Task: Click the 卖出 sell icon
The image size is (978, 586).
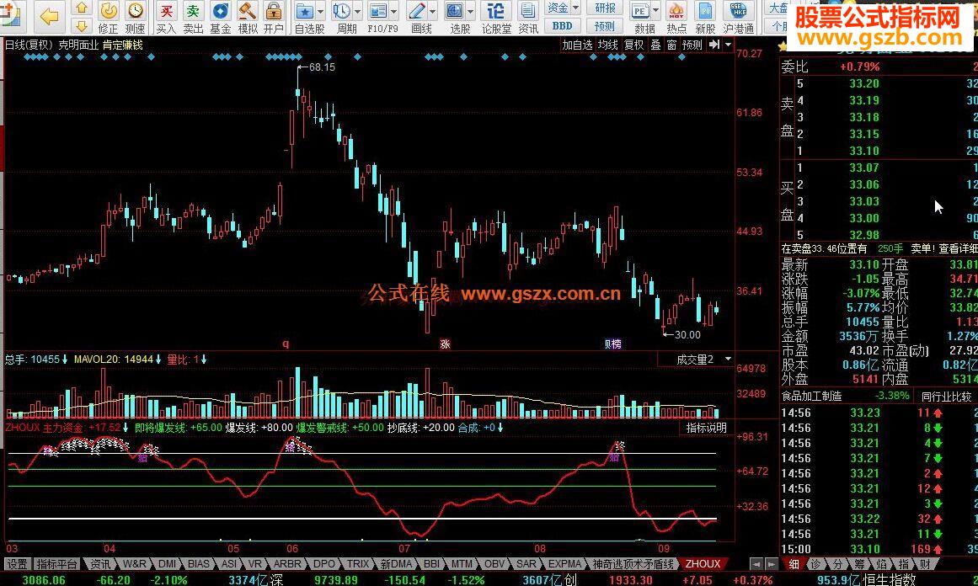Action: point(194,18)
